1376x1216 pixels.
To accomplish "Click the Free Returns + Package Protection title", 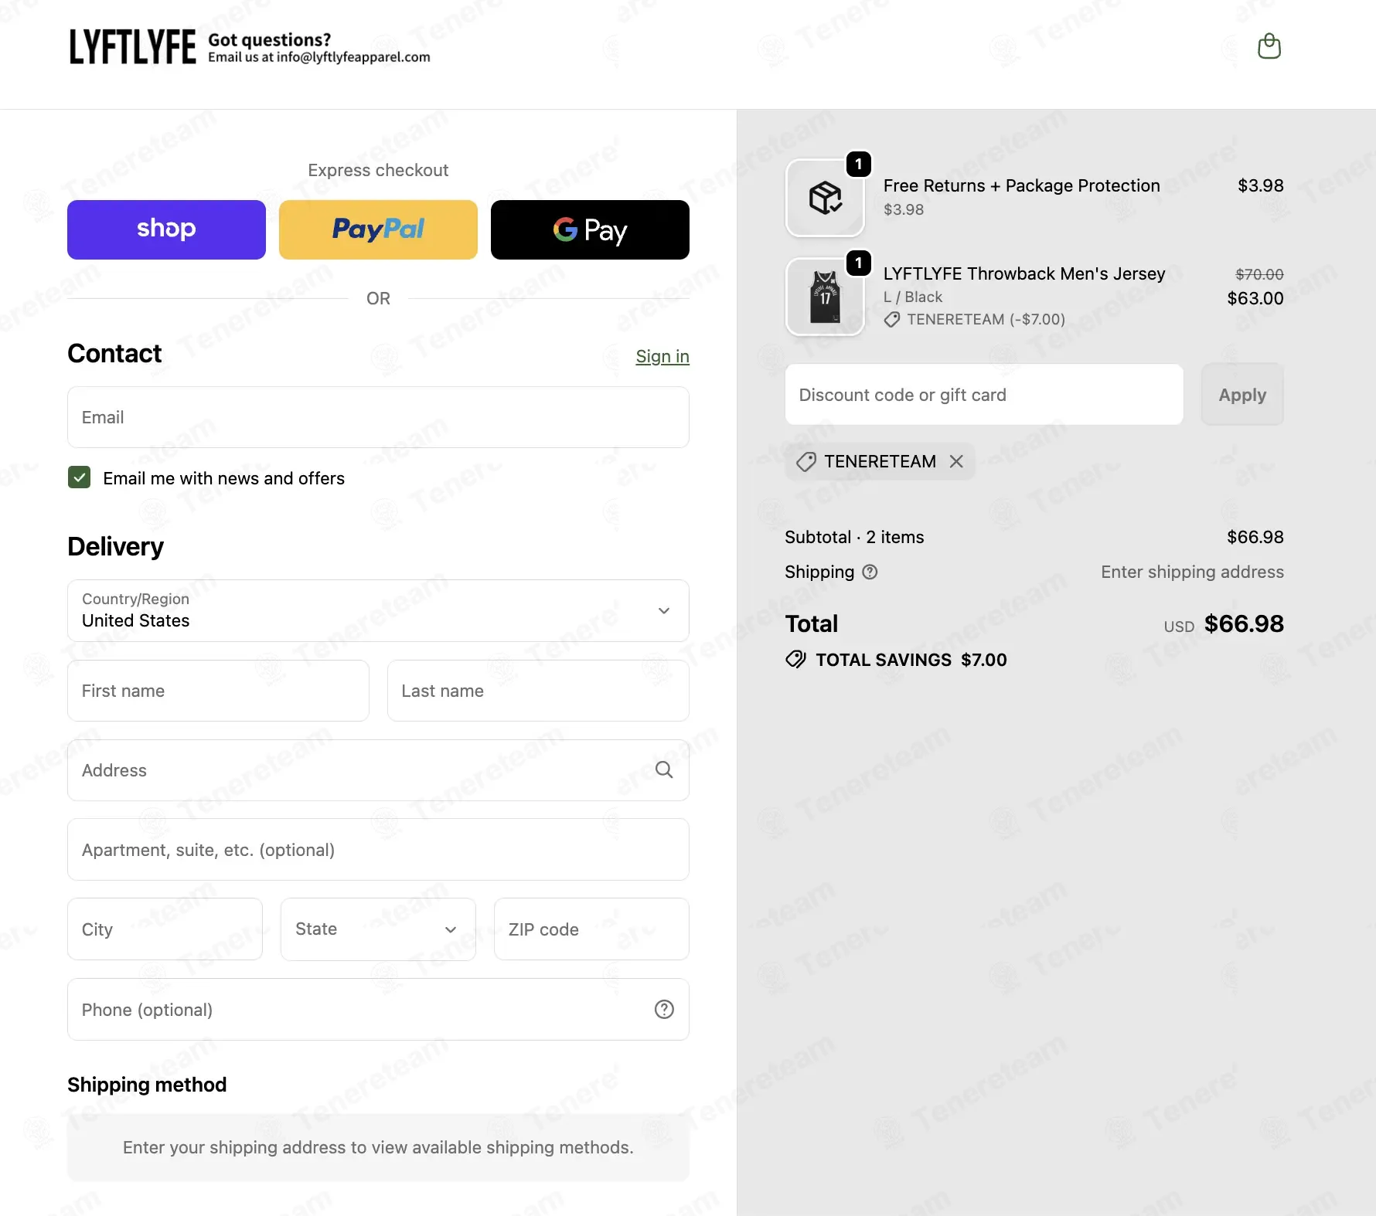I will point(1021,185).
